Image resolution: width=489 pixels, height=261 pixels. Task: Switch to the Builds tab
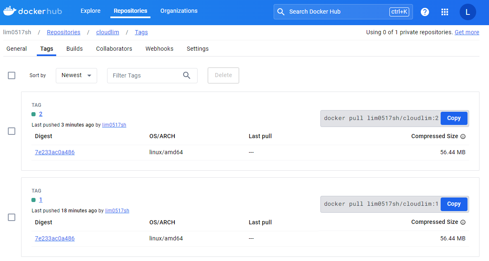tap(74, 49)
